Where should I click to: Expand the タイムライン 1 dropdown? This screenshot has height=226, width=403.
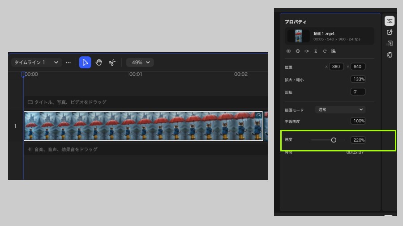pos(36,63)
